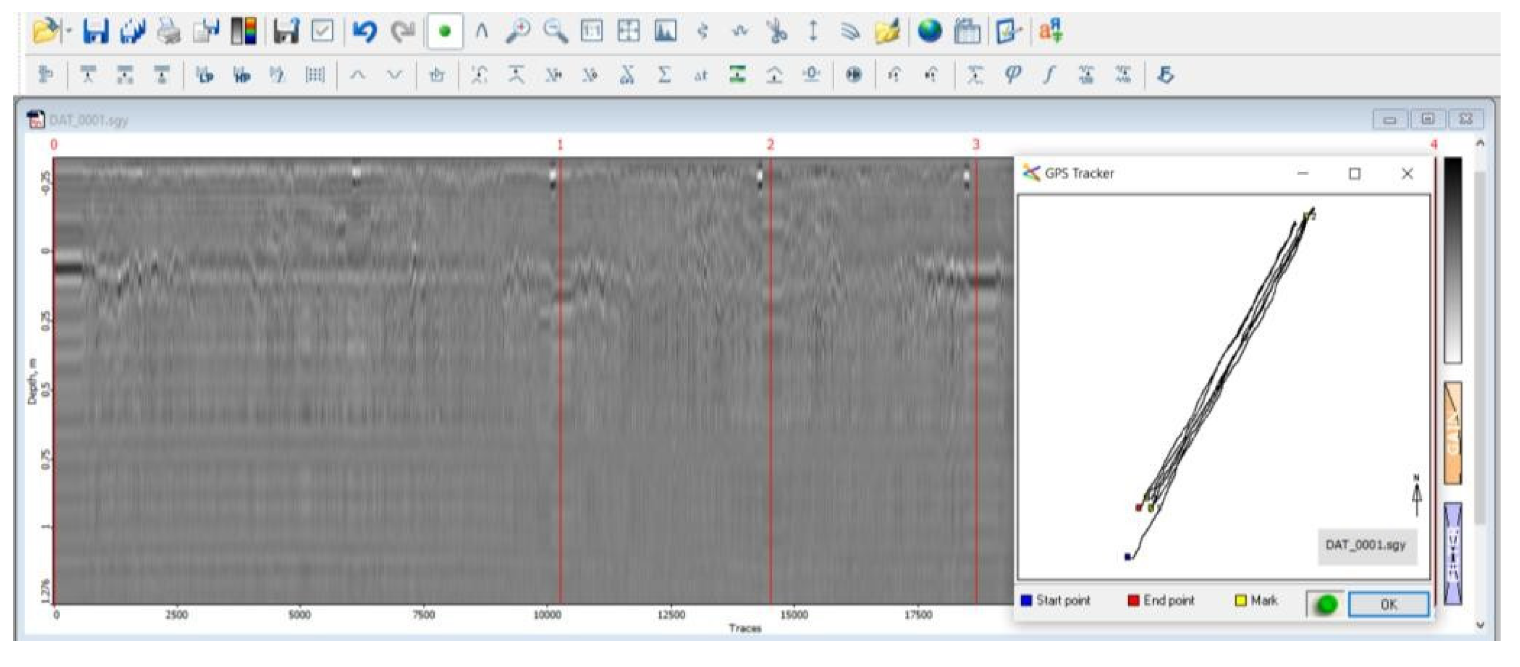Expand the Open folder dropdown arrow

pyautogui.click(x=69, y=31)
